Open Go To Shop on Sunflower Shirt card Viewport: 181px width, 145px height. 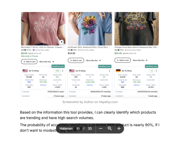(x=80, y=71)
